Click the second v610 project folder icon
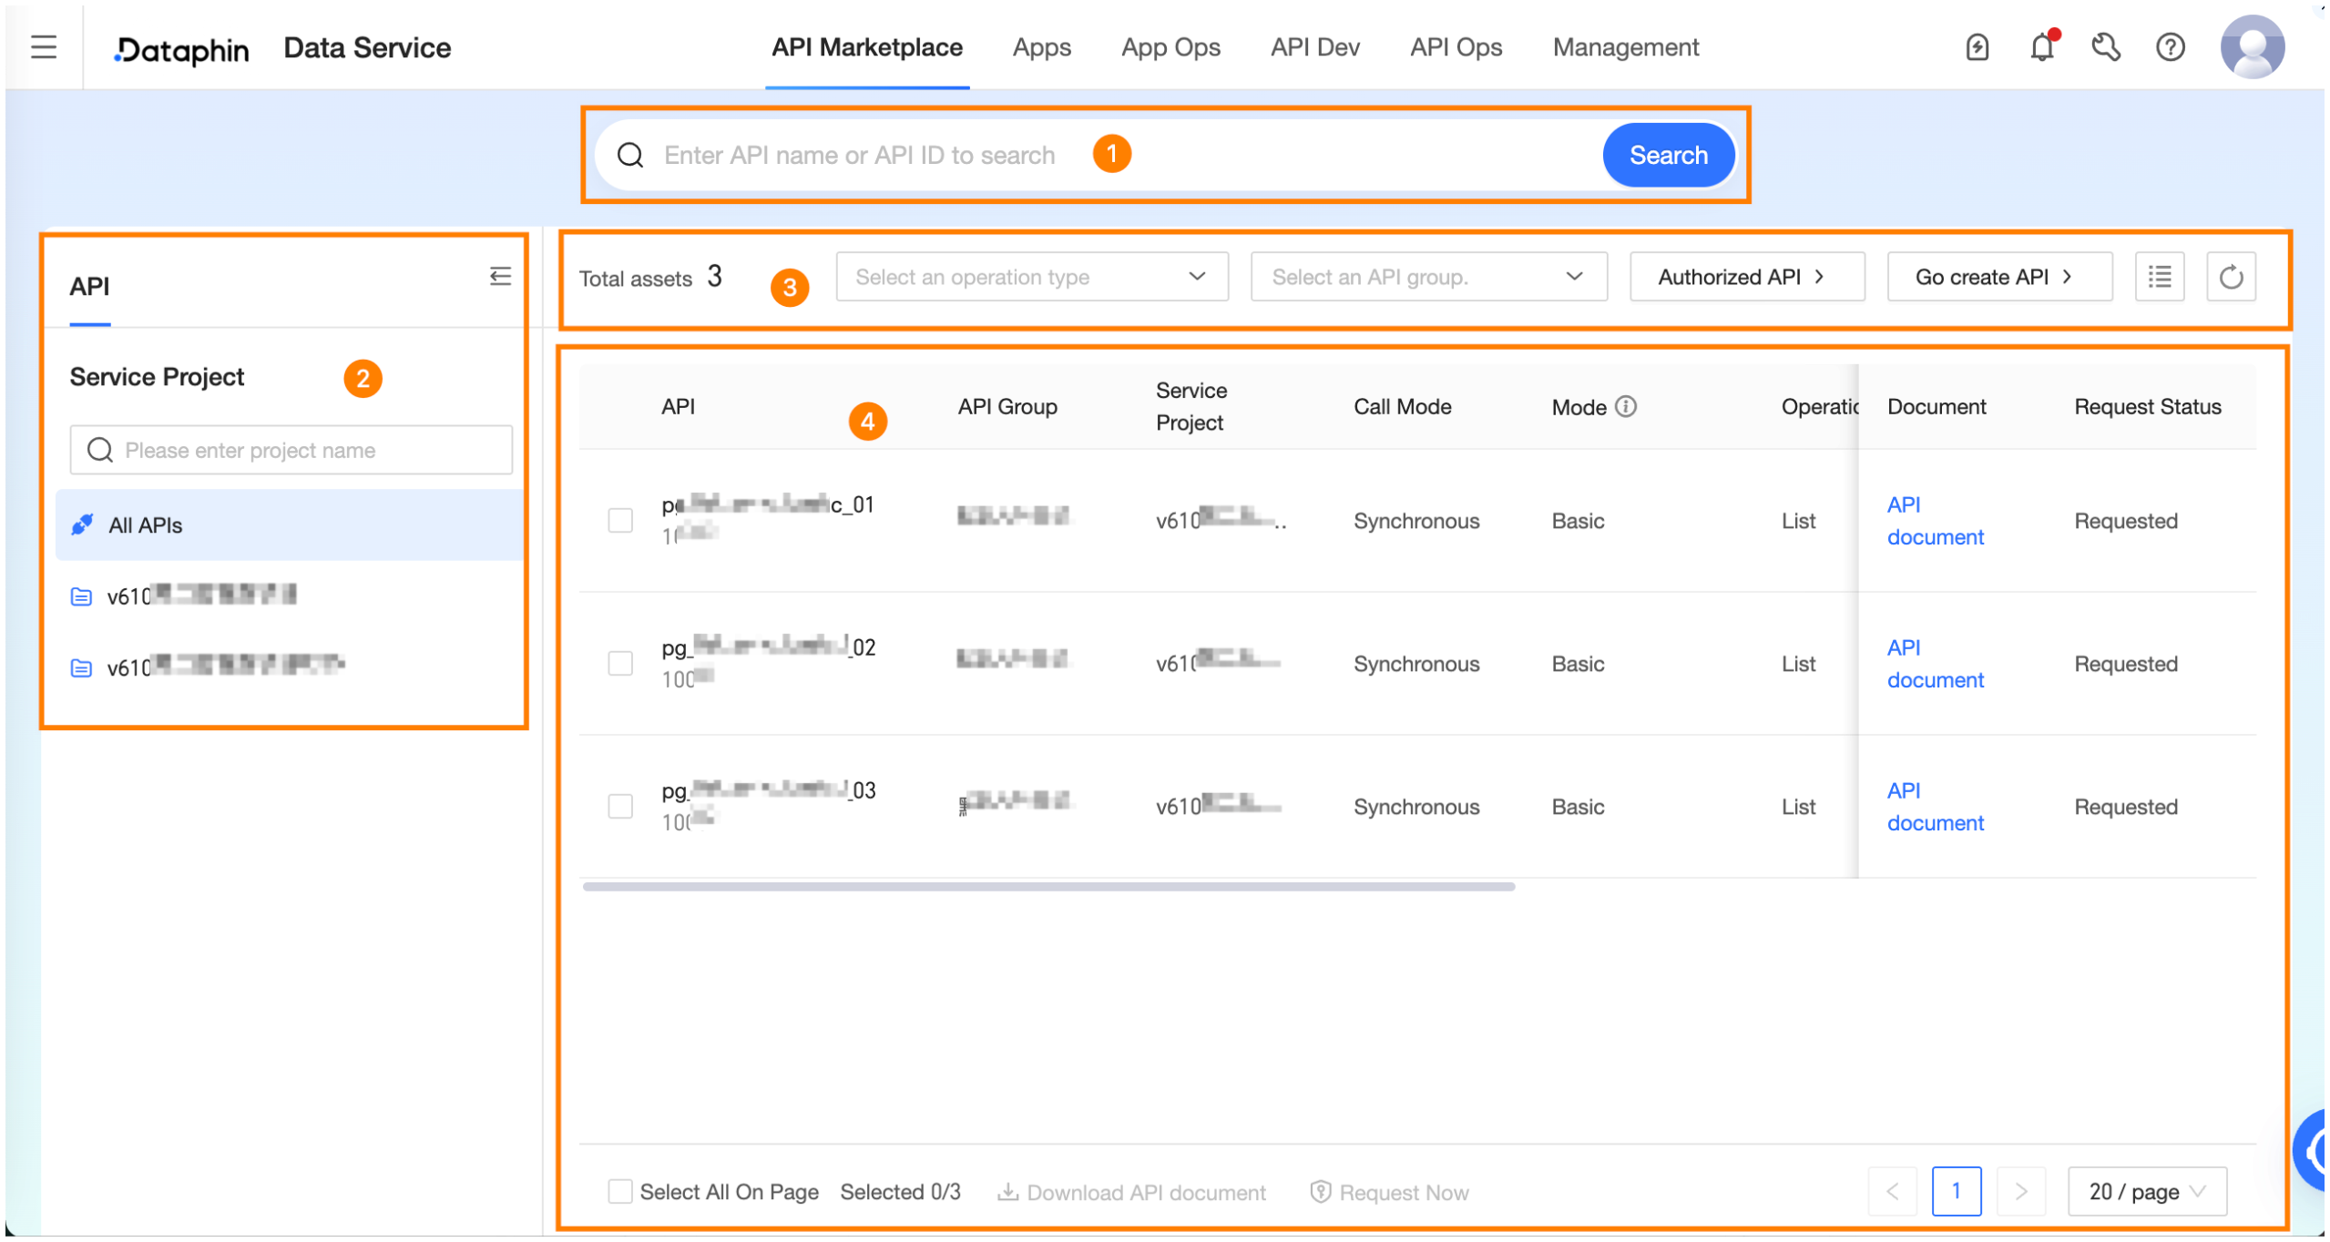2330x1242 pixels. tap(81, 669)
